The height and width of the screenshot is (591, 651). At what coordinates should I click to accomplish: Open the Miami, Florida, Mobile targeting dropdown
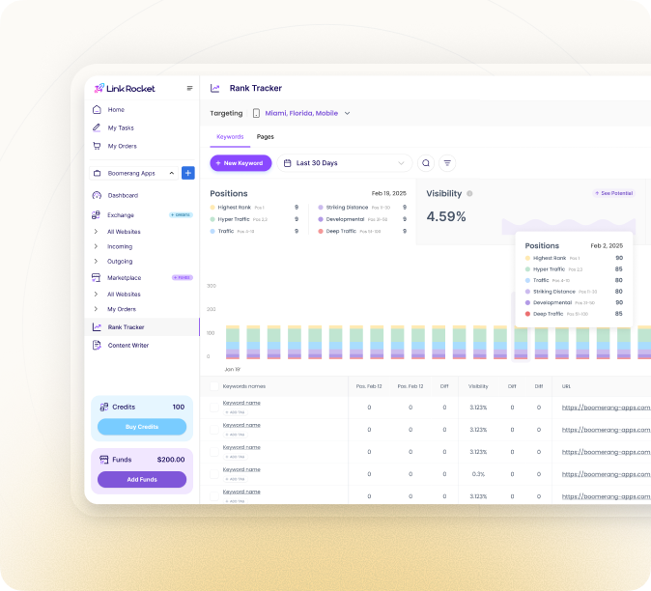(x=307, y=113)
